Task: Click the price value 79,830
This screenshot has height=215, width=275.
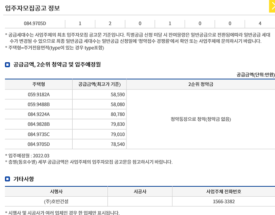Action: tap(118, 124)
